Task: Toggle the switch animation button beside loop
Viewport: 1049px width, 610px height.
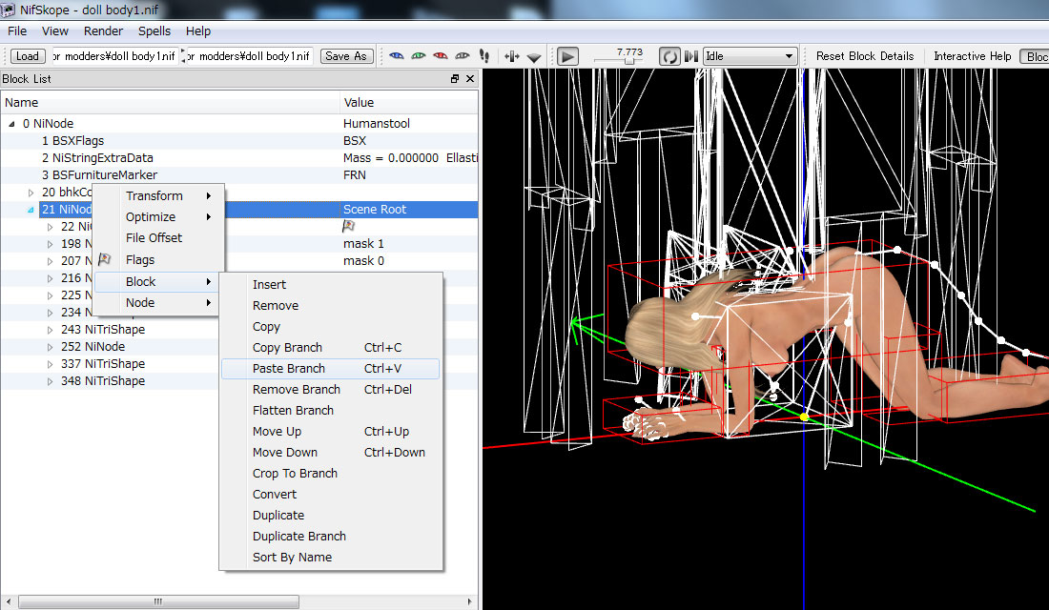Action: point(691,56)
